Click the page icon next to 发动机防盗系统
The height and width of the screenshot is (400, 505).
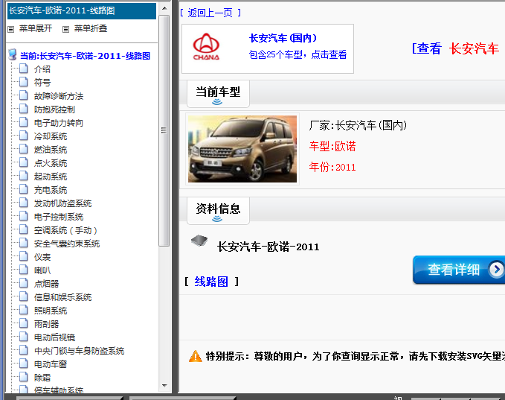tap(24, 203)
